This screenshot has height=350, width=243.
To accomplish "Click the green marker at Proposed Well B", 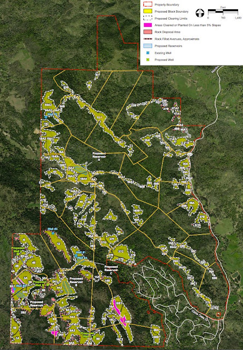I will [x=48, y=284].
